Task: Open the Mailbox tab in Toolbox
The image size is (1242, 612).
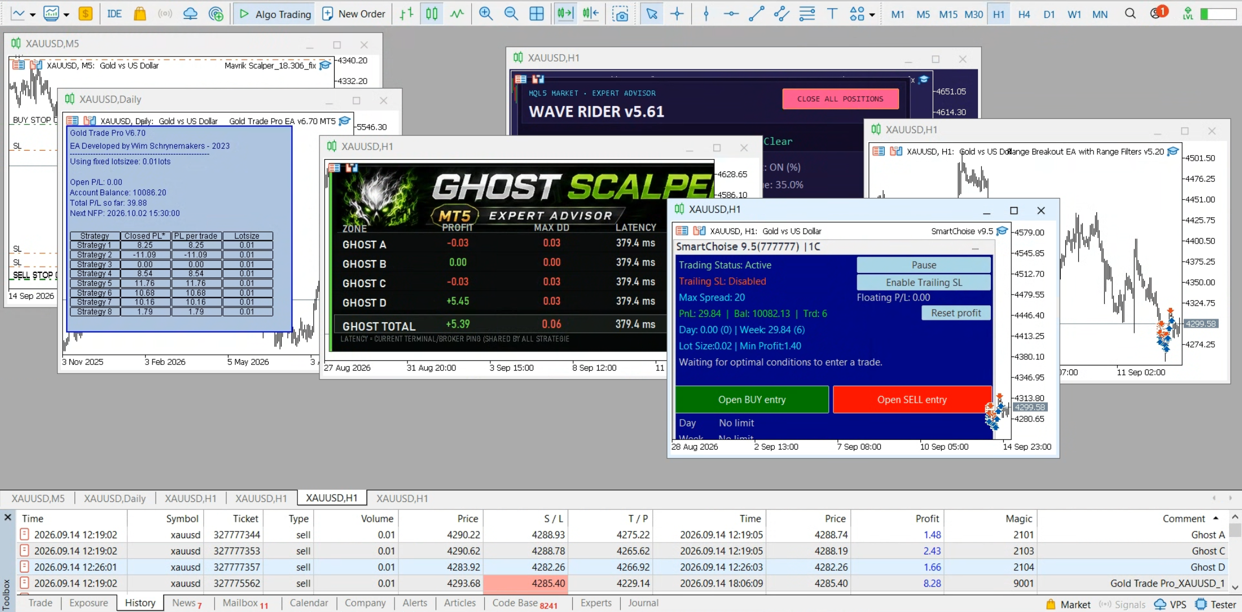Action: tap(245, 602)
